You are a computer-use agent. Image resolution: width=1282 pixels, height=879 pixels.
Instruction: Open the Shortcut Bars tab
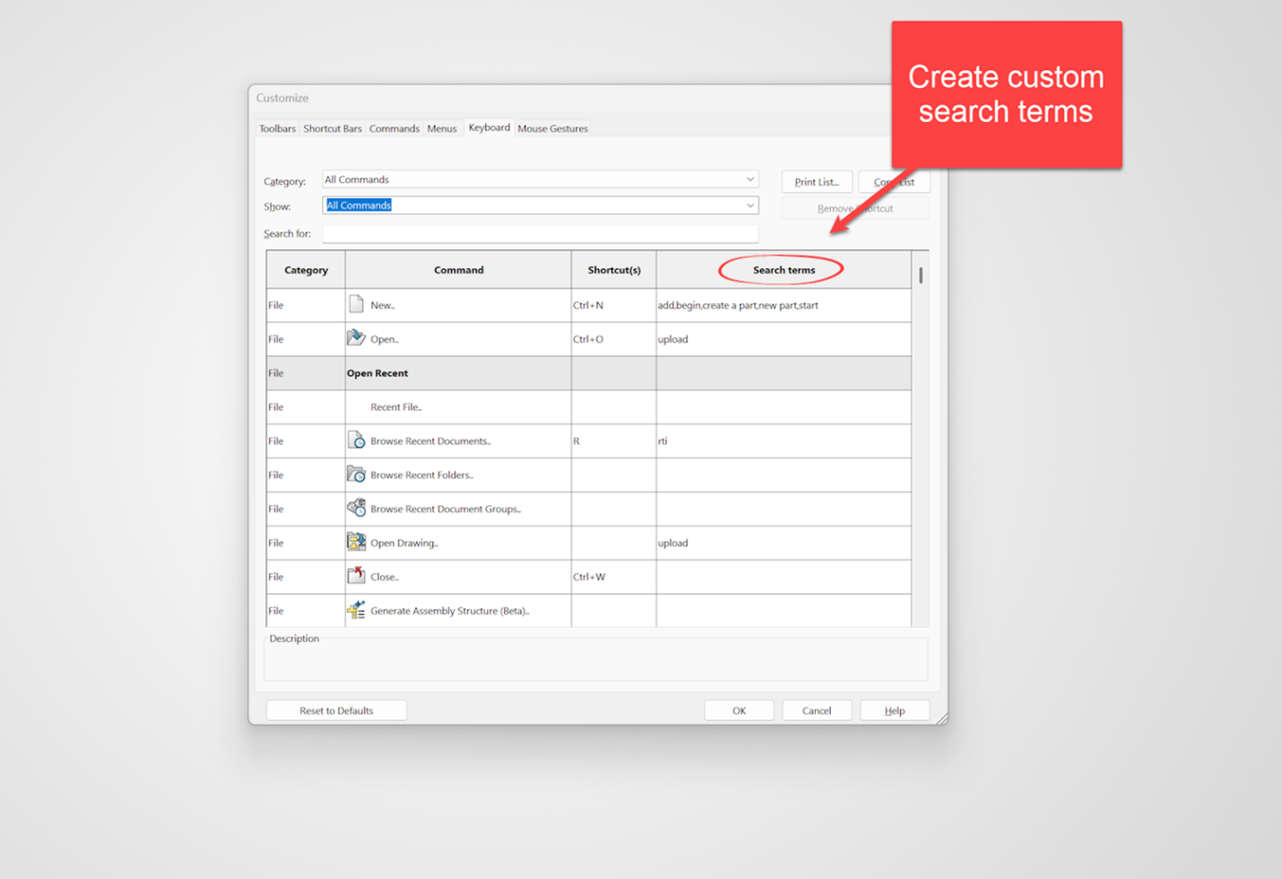[333, 128]
